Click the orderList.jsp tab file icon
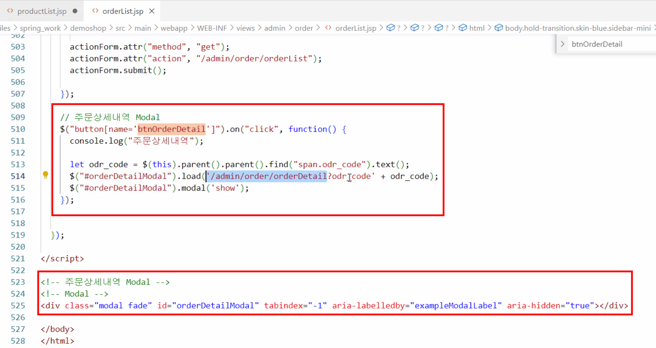The height and width of the screenshot is (348, 656). [95, 11]
